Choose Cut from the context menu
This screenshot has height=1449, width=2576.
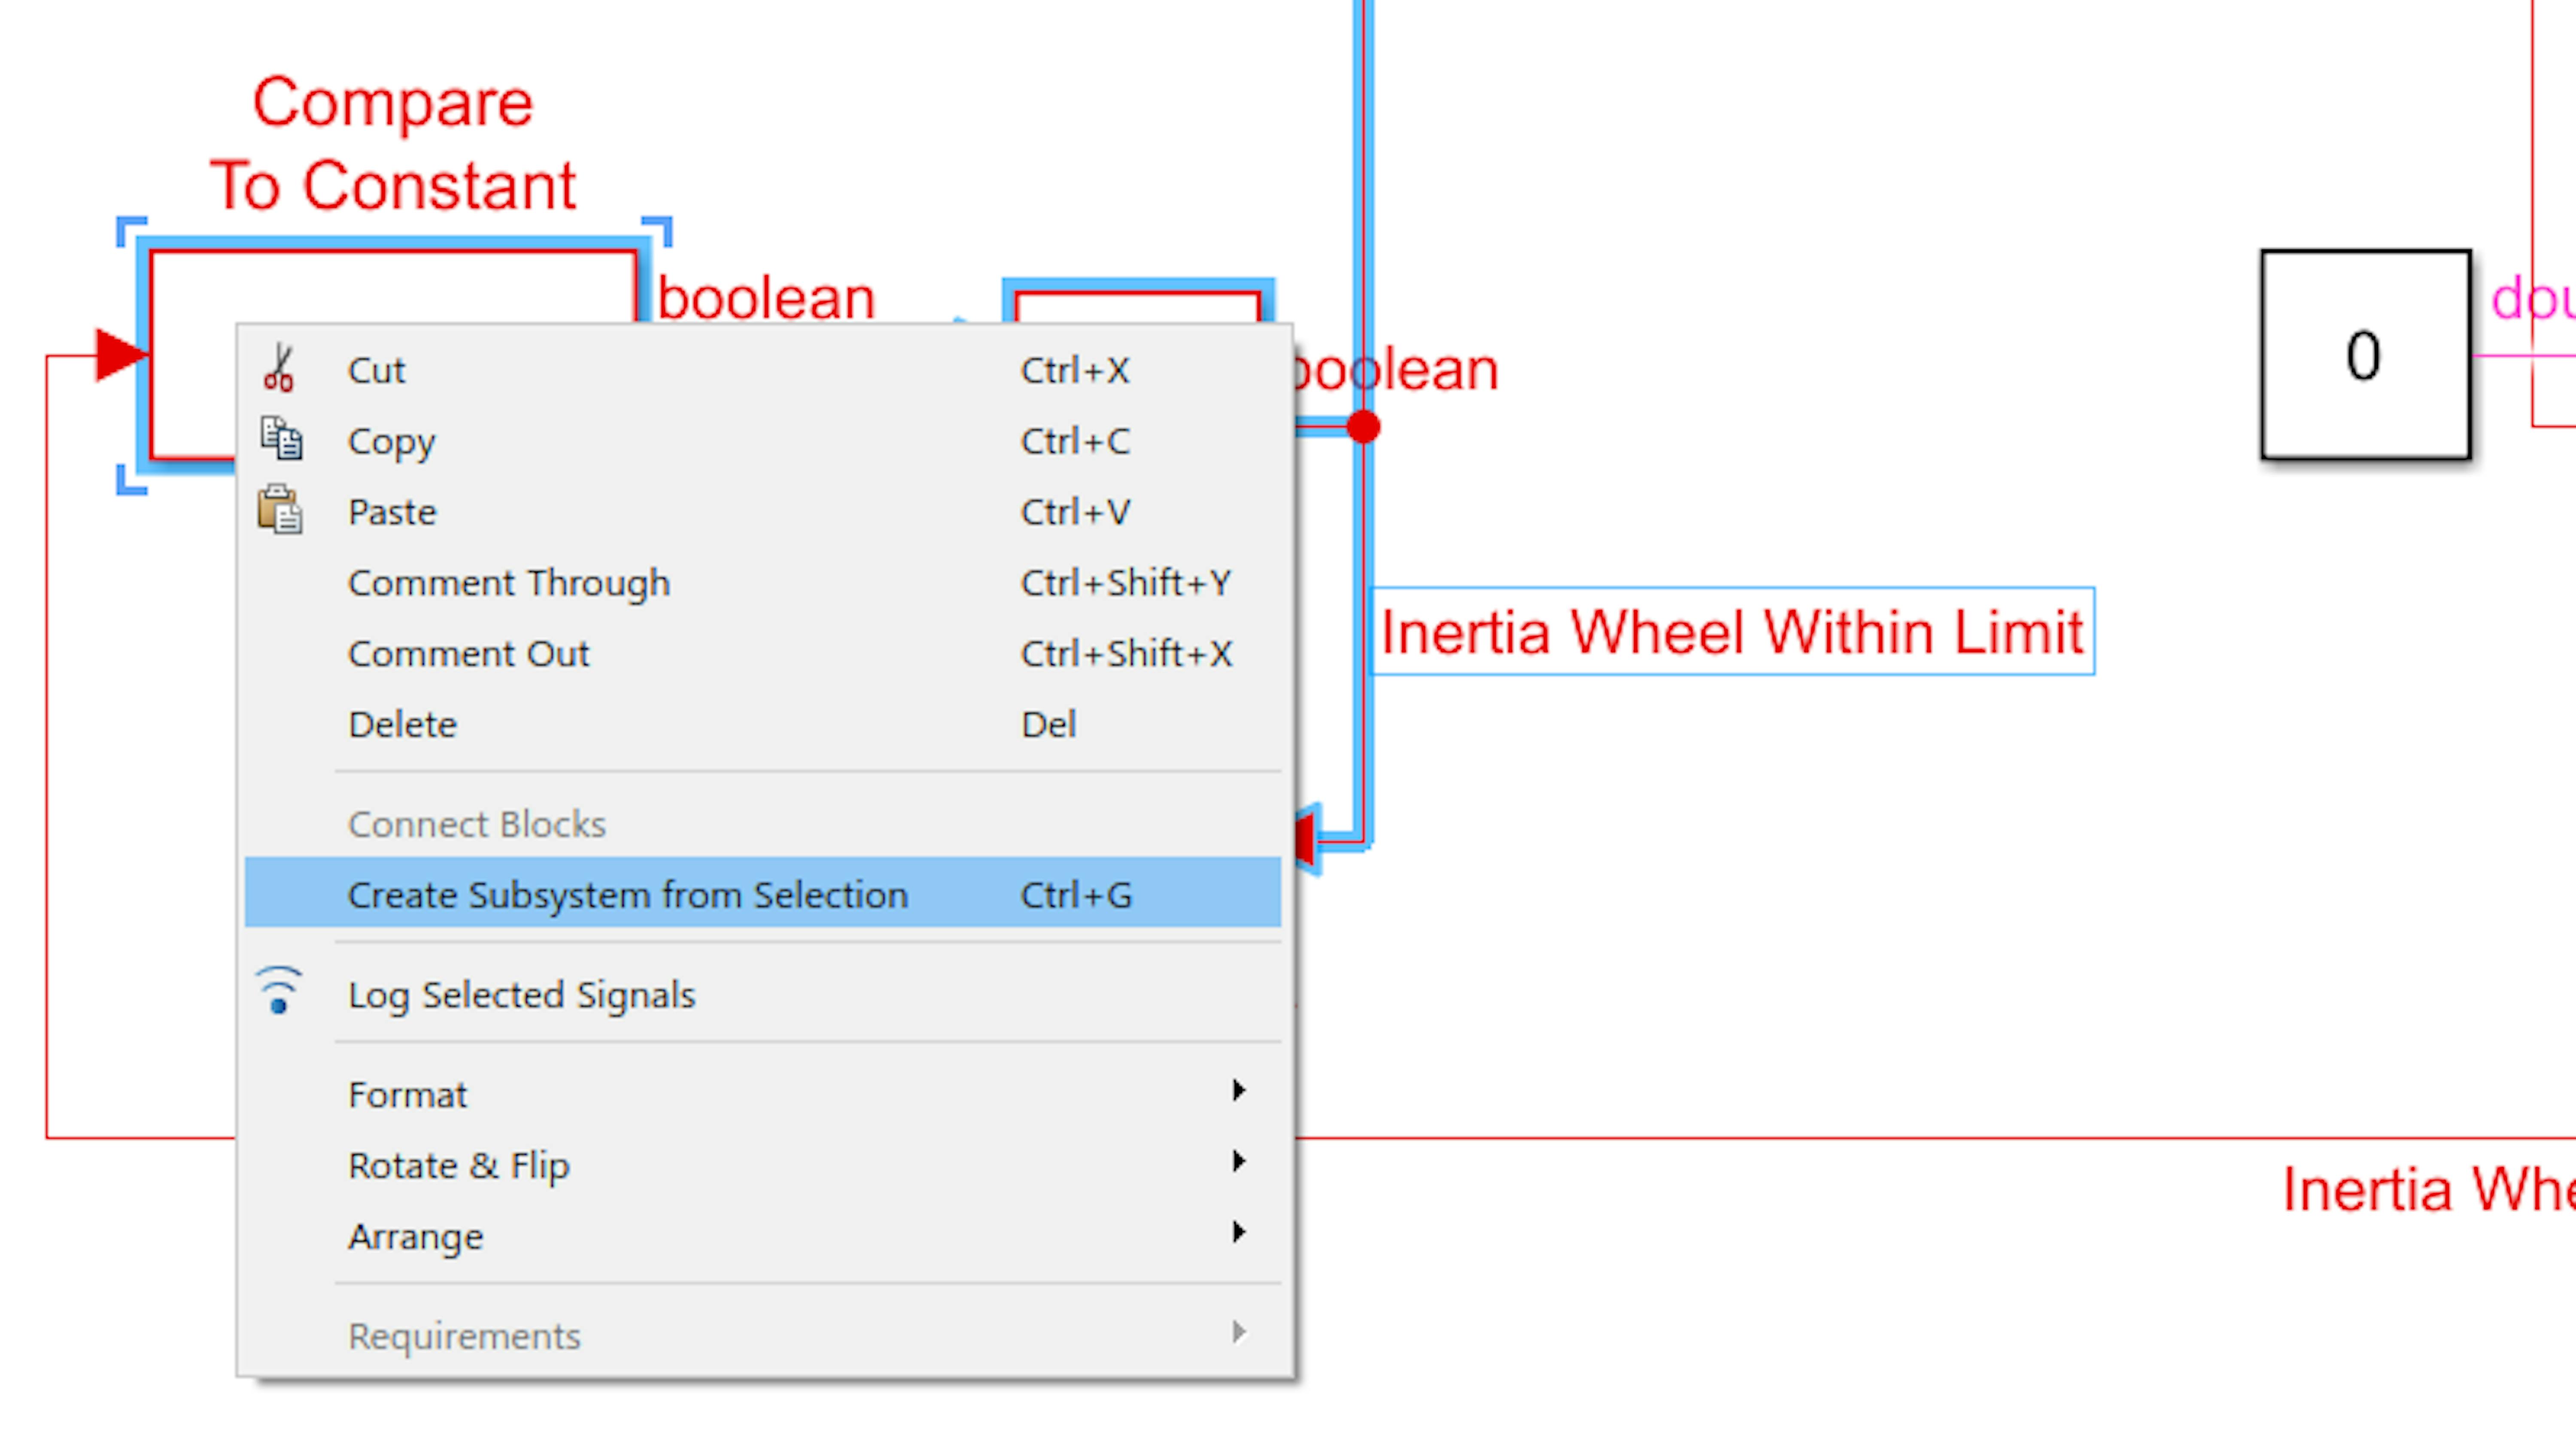763,370
